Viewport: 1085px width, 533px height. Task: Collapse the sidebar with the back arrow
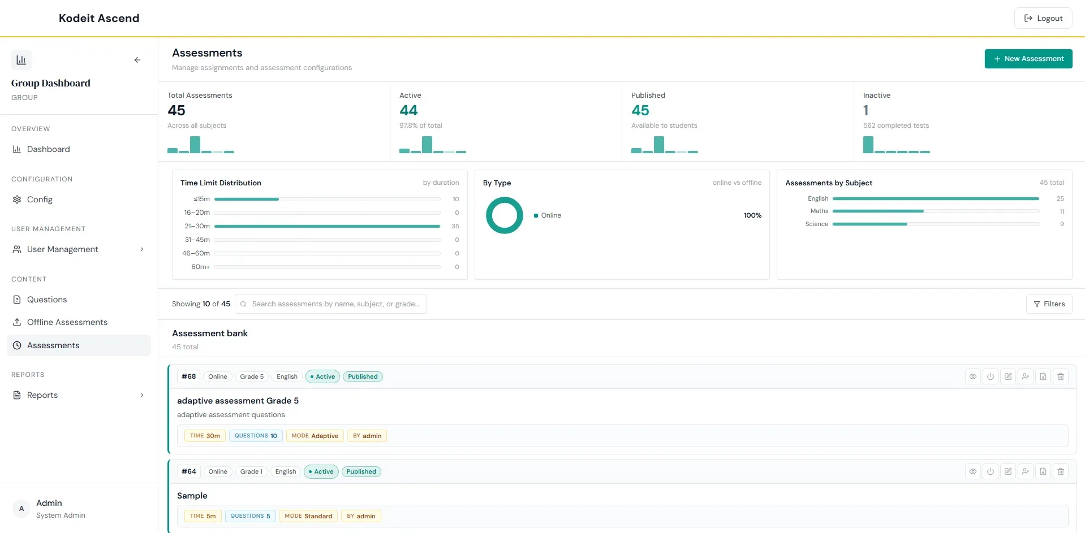pyautogui.click(x=137, y=60)
